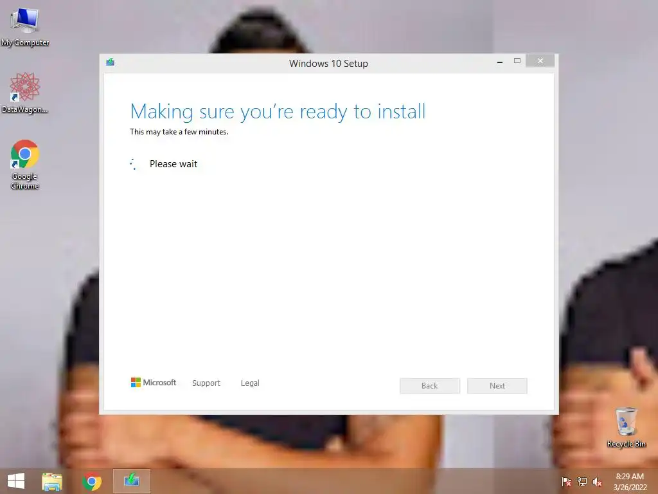Open File Explorer from the taskbar

pyautogui.click(x=51, y=481)
